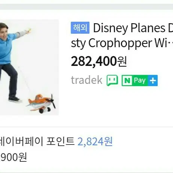The width and height of the screenshot is (173, 173).
Task: Click the boy's raised hand in photo
Action: pyautogui.click(x=28, y=31)
